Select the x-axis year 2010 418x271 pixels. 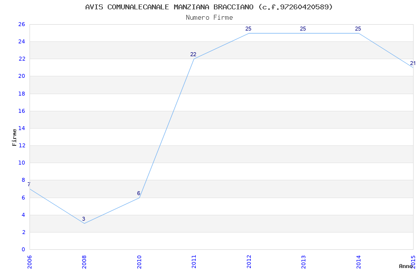coord(139,262)
